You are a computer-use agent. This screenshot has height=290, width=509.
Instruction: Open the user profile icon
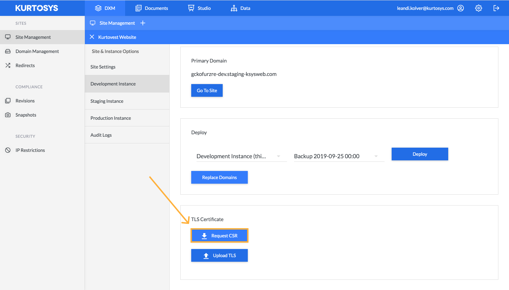[461, 8]
